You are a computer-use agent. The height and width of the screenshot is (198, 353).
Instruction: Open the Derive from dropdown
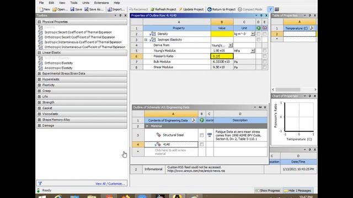(231, 45)
